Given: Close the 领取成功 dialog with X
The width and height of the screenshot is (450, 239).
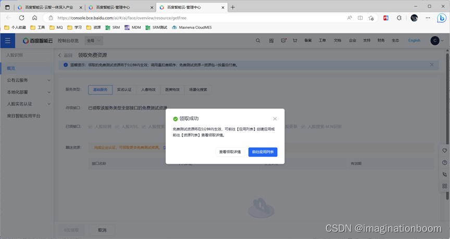Looking at the screenshot, I should click(275, 119).
